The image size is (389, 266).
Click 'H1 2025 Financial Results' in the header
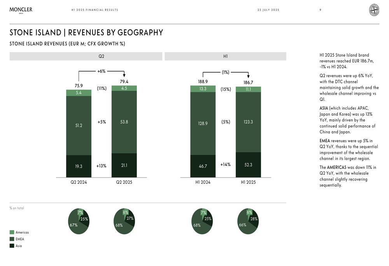[95, 10]
